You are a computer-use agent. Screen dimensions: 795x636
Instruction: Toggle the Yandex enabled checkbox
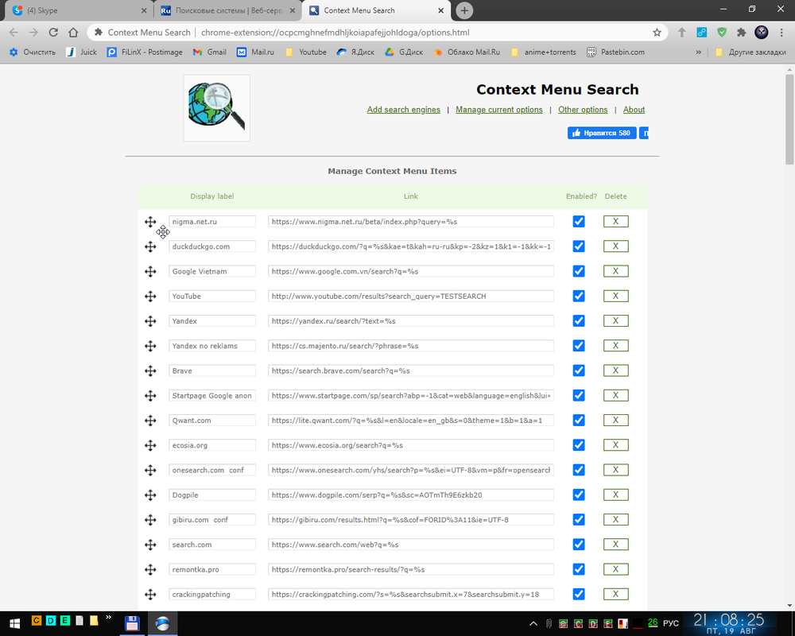[579, 321]
